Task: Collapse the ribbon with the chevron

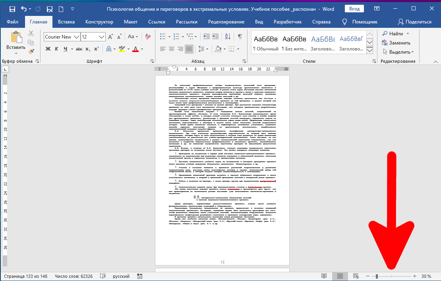Action: click(x=436, y=62)
